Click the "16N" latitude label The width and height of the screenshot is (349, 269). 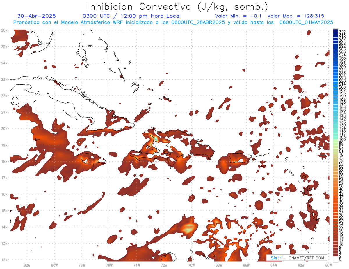click(x=4, y=194)
